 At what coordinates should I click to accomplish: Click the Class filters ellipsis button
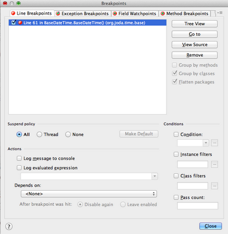[215, 186]
